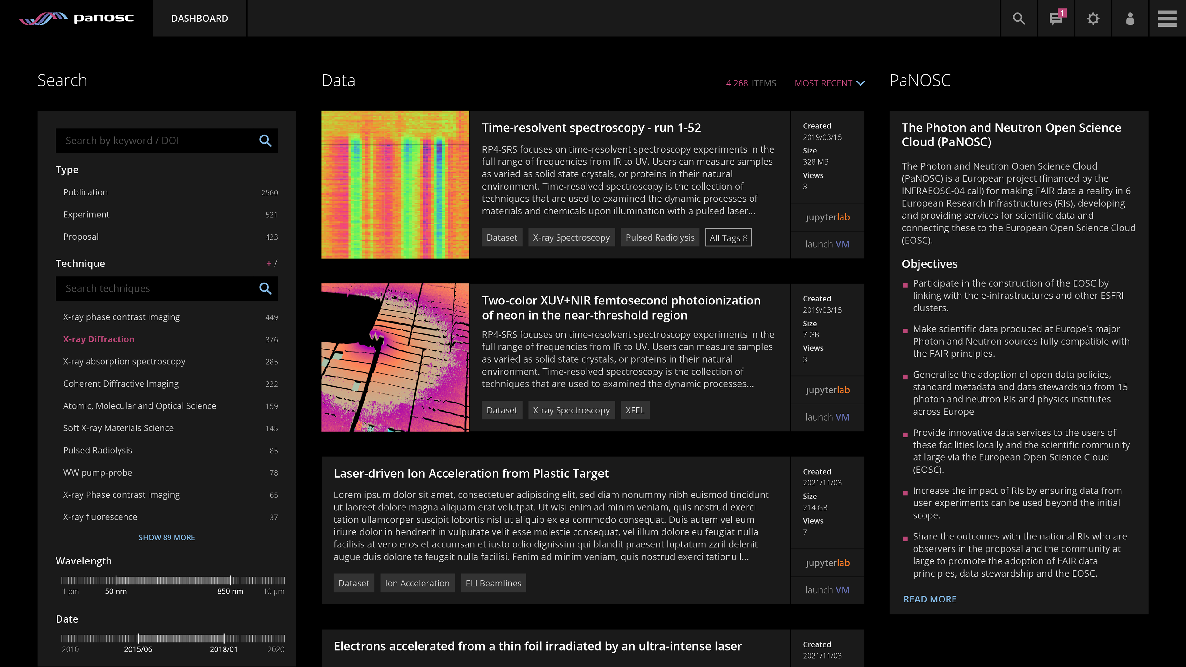Toggle Atomic, Molecular and Optical Science filter
This screenshot has width=1186, height=667.
pos(170,406)
